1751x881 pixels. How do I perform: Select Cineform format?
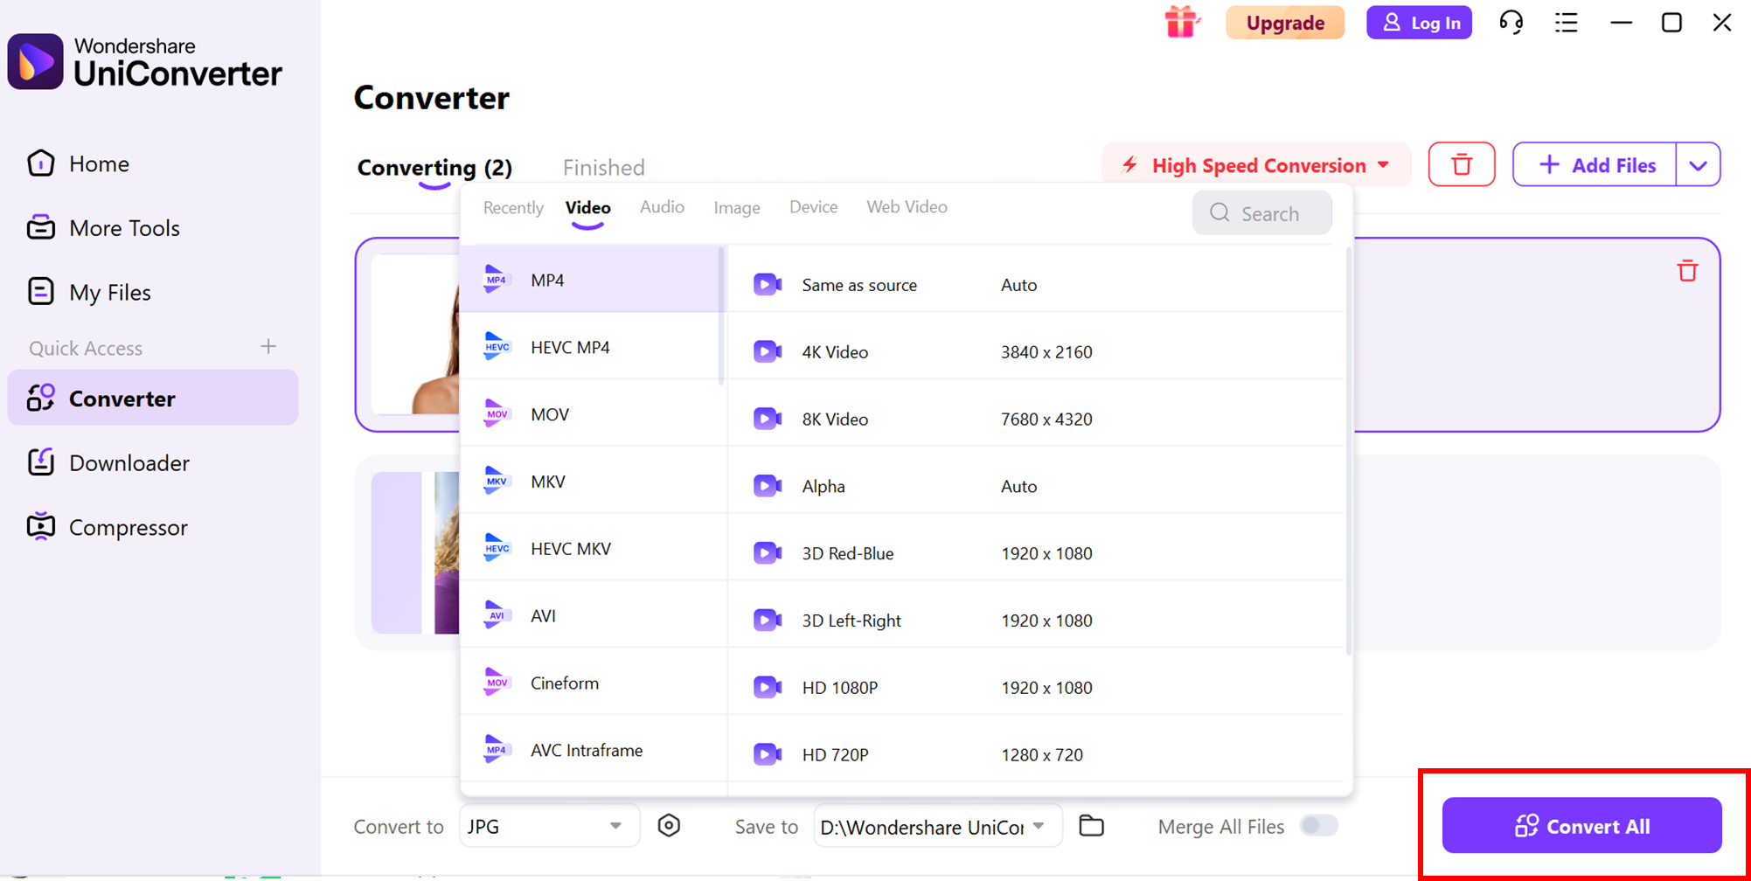(x=593, y=683)
